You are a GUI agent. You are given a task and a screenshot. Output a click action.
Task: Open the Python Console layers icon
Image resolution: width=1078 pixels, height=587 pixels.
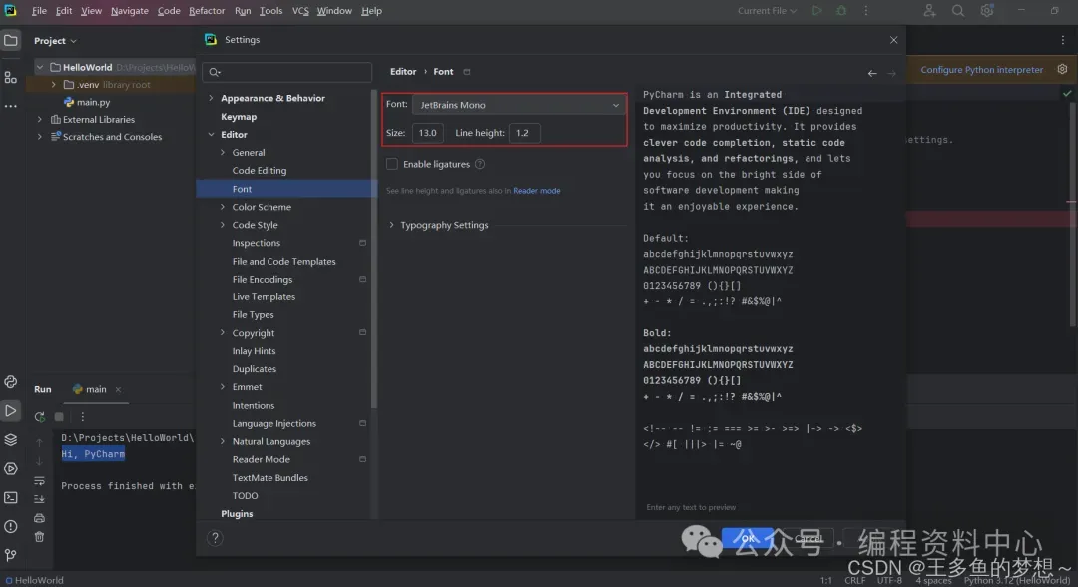click(x=10, y=440)
